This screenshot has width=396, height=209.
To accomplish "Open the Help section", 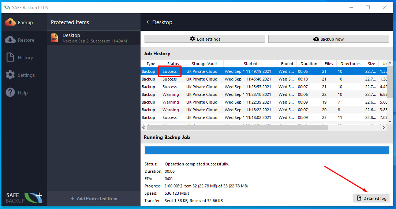I will [x=24, y=93].
